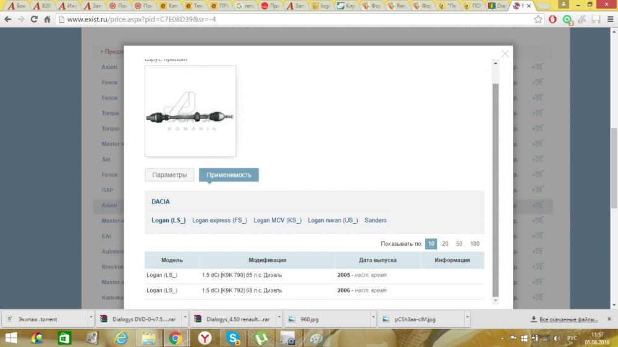This screenshot has height=347, width=618.
Task: Open the green extension icon in toolbar
Action: coord(567,19)
